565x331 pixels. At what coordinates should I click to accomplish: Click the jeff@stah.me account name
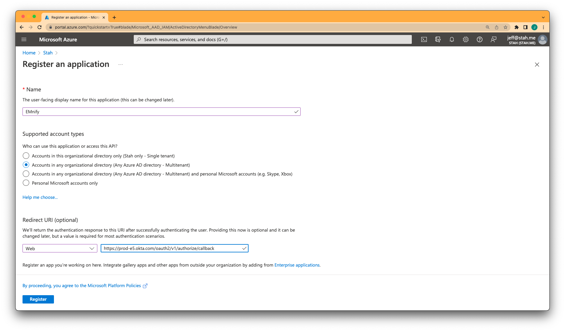point(521,38)
